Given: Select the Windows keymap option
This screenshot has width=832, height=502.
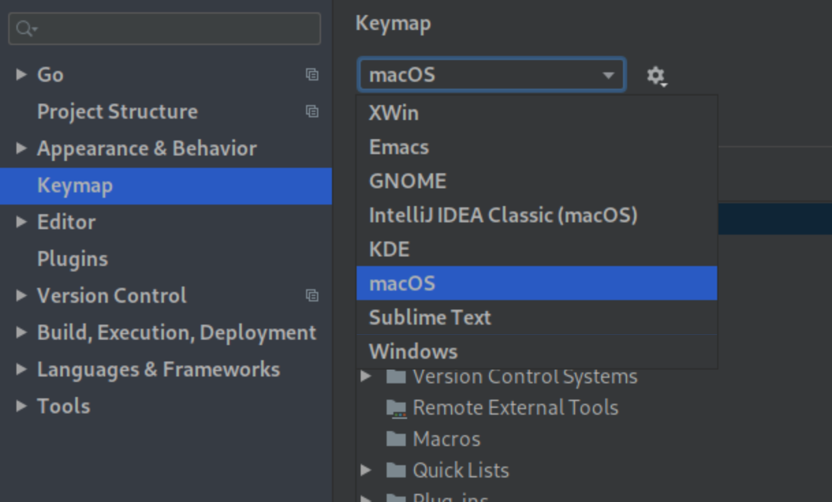Looking at the screenshot, I should (413, 351).
